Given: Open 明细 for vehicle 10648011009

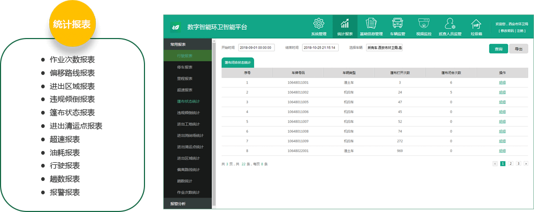Looking at the screenshot, I should tap(502, 141).
